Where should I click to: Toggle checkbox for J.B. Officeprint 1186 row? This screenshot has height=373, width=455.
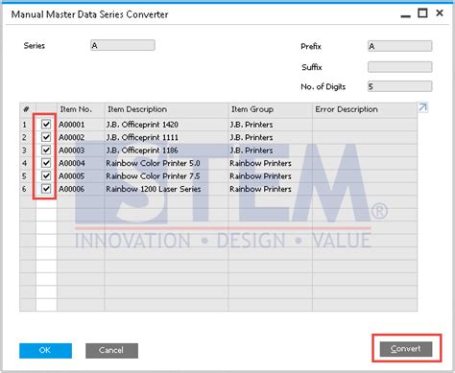tap(46, 150)
